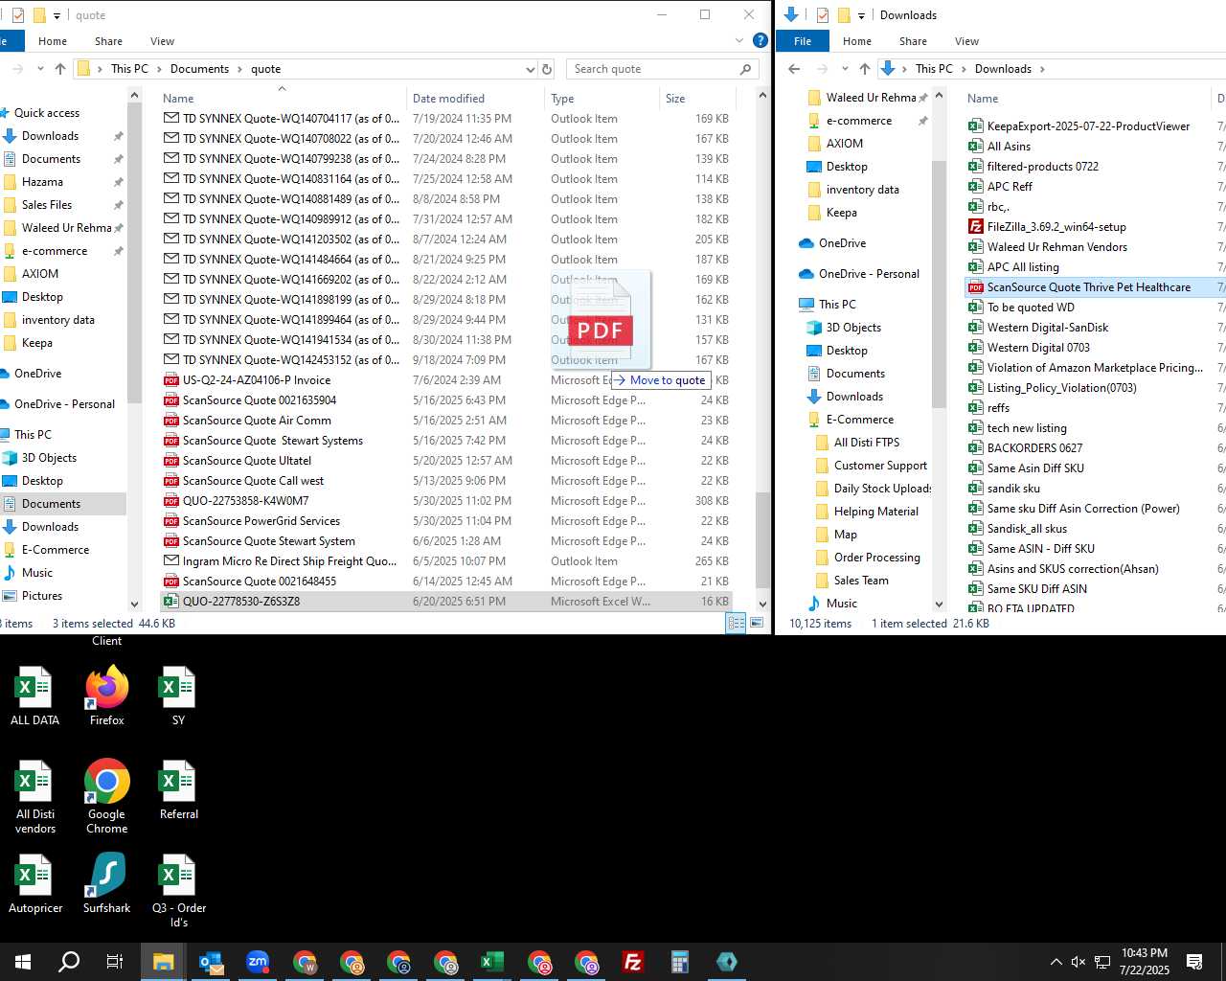
Task: Open Quick Access Toolbar dropdown in Downloads window
Action: point(861,15)
